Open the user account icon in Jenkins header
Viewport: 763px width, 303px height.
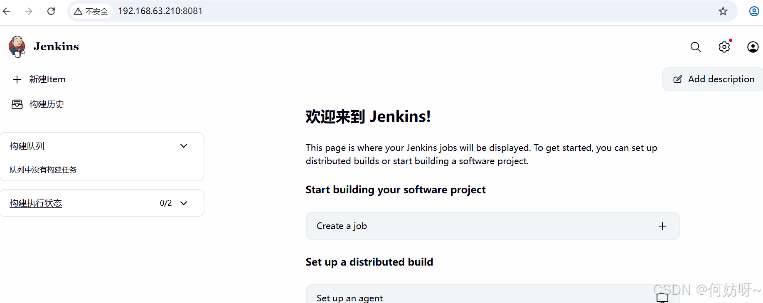pyautogui.click(x=753, y=47)
